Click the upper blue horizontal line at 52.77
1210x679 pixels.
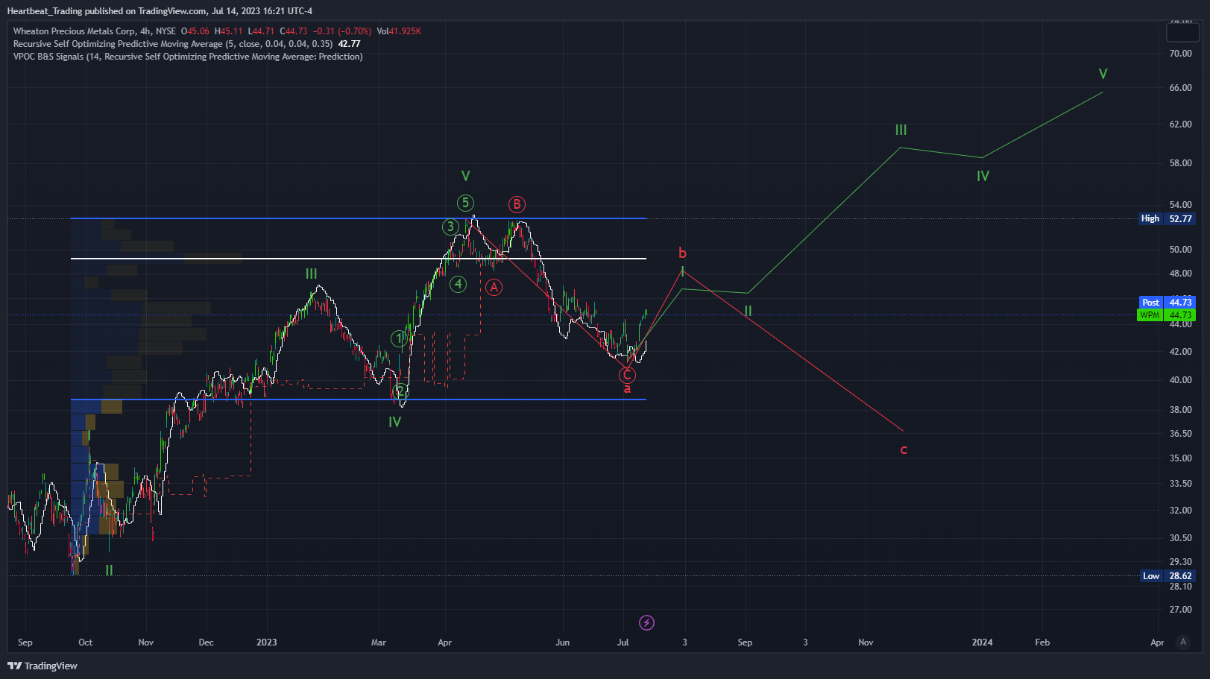[359, 218]
